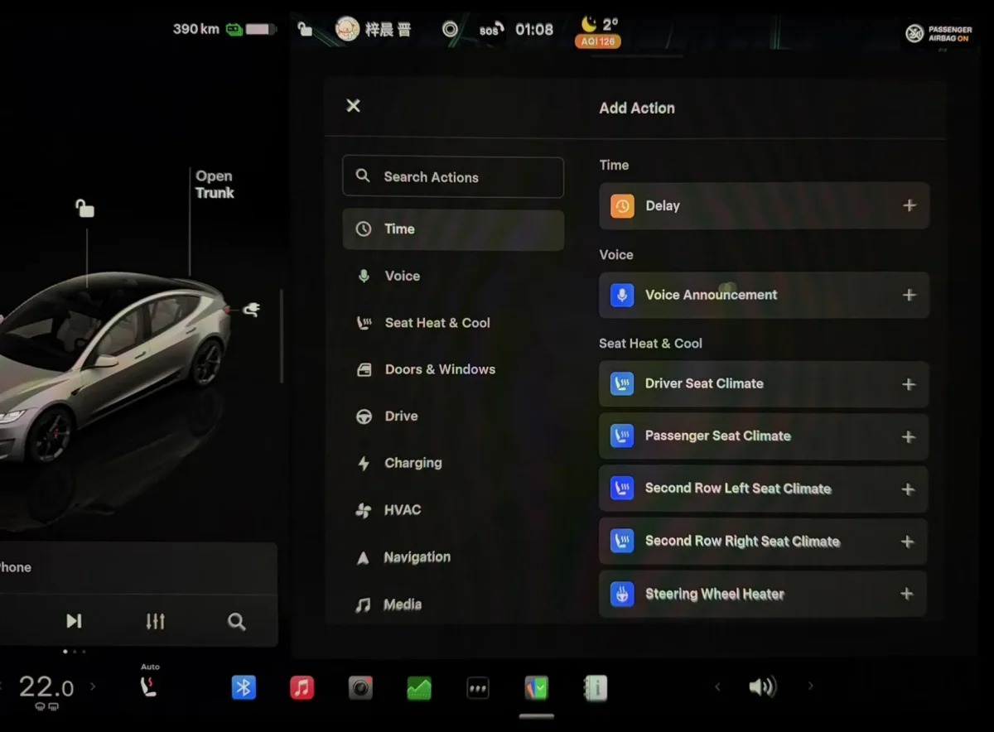Choose the Driver Seat Climate action
The image size is (994, 732).
764,384
